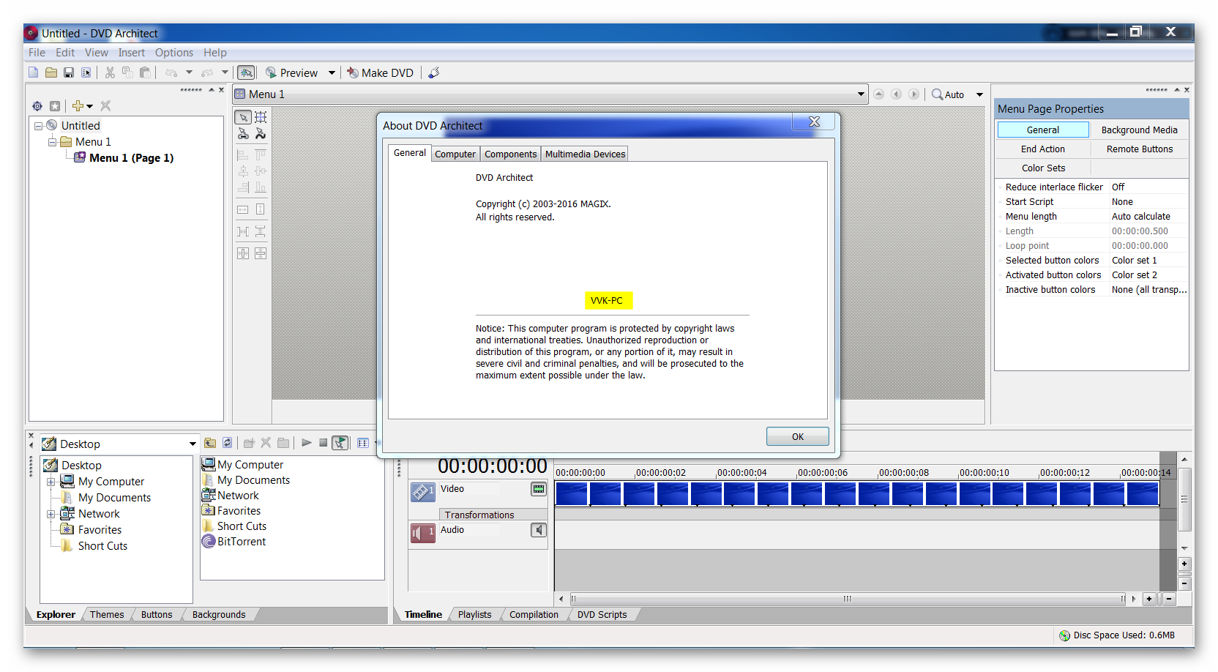The width and height of the screenshot is (1218, 672).
Task: Expand the My Computer tree node
Action: coord(51,482)
